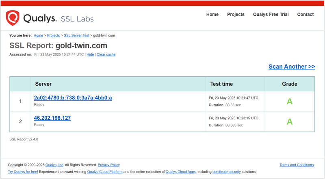Click the SSL Report: gold-twin.com heading

pyautogui.click(x=58, y=45)
